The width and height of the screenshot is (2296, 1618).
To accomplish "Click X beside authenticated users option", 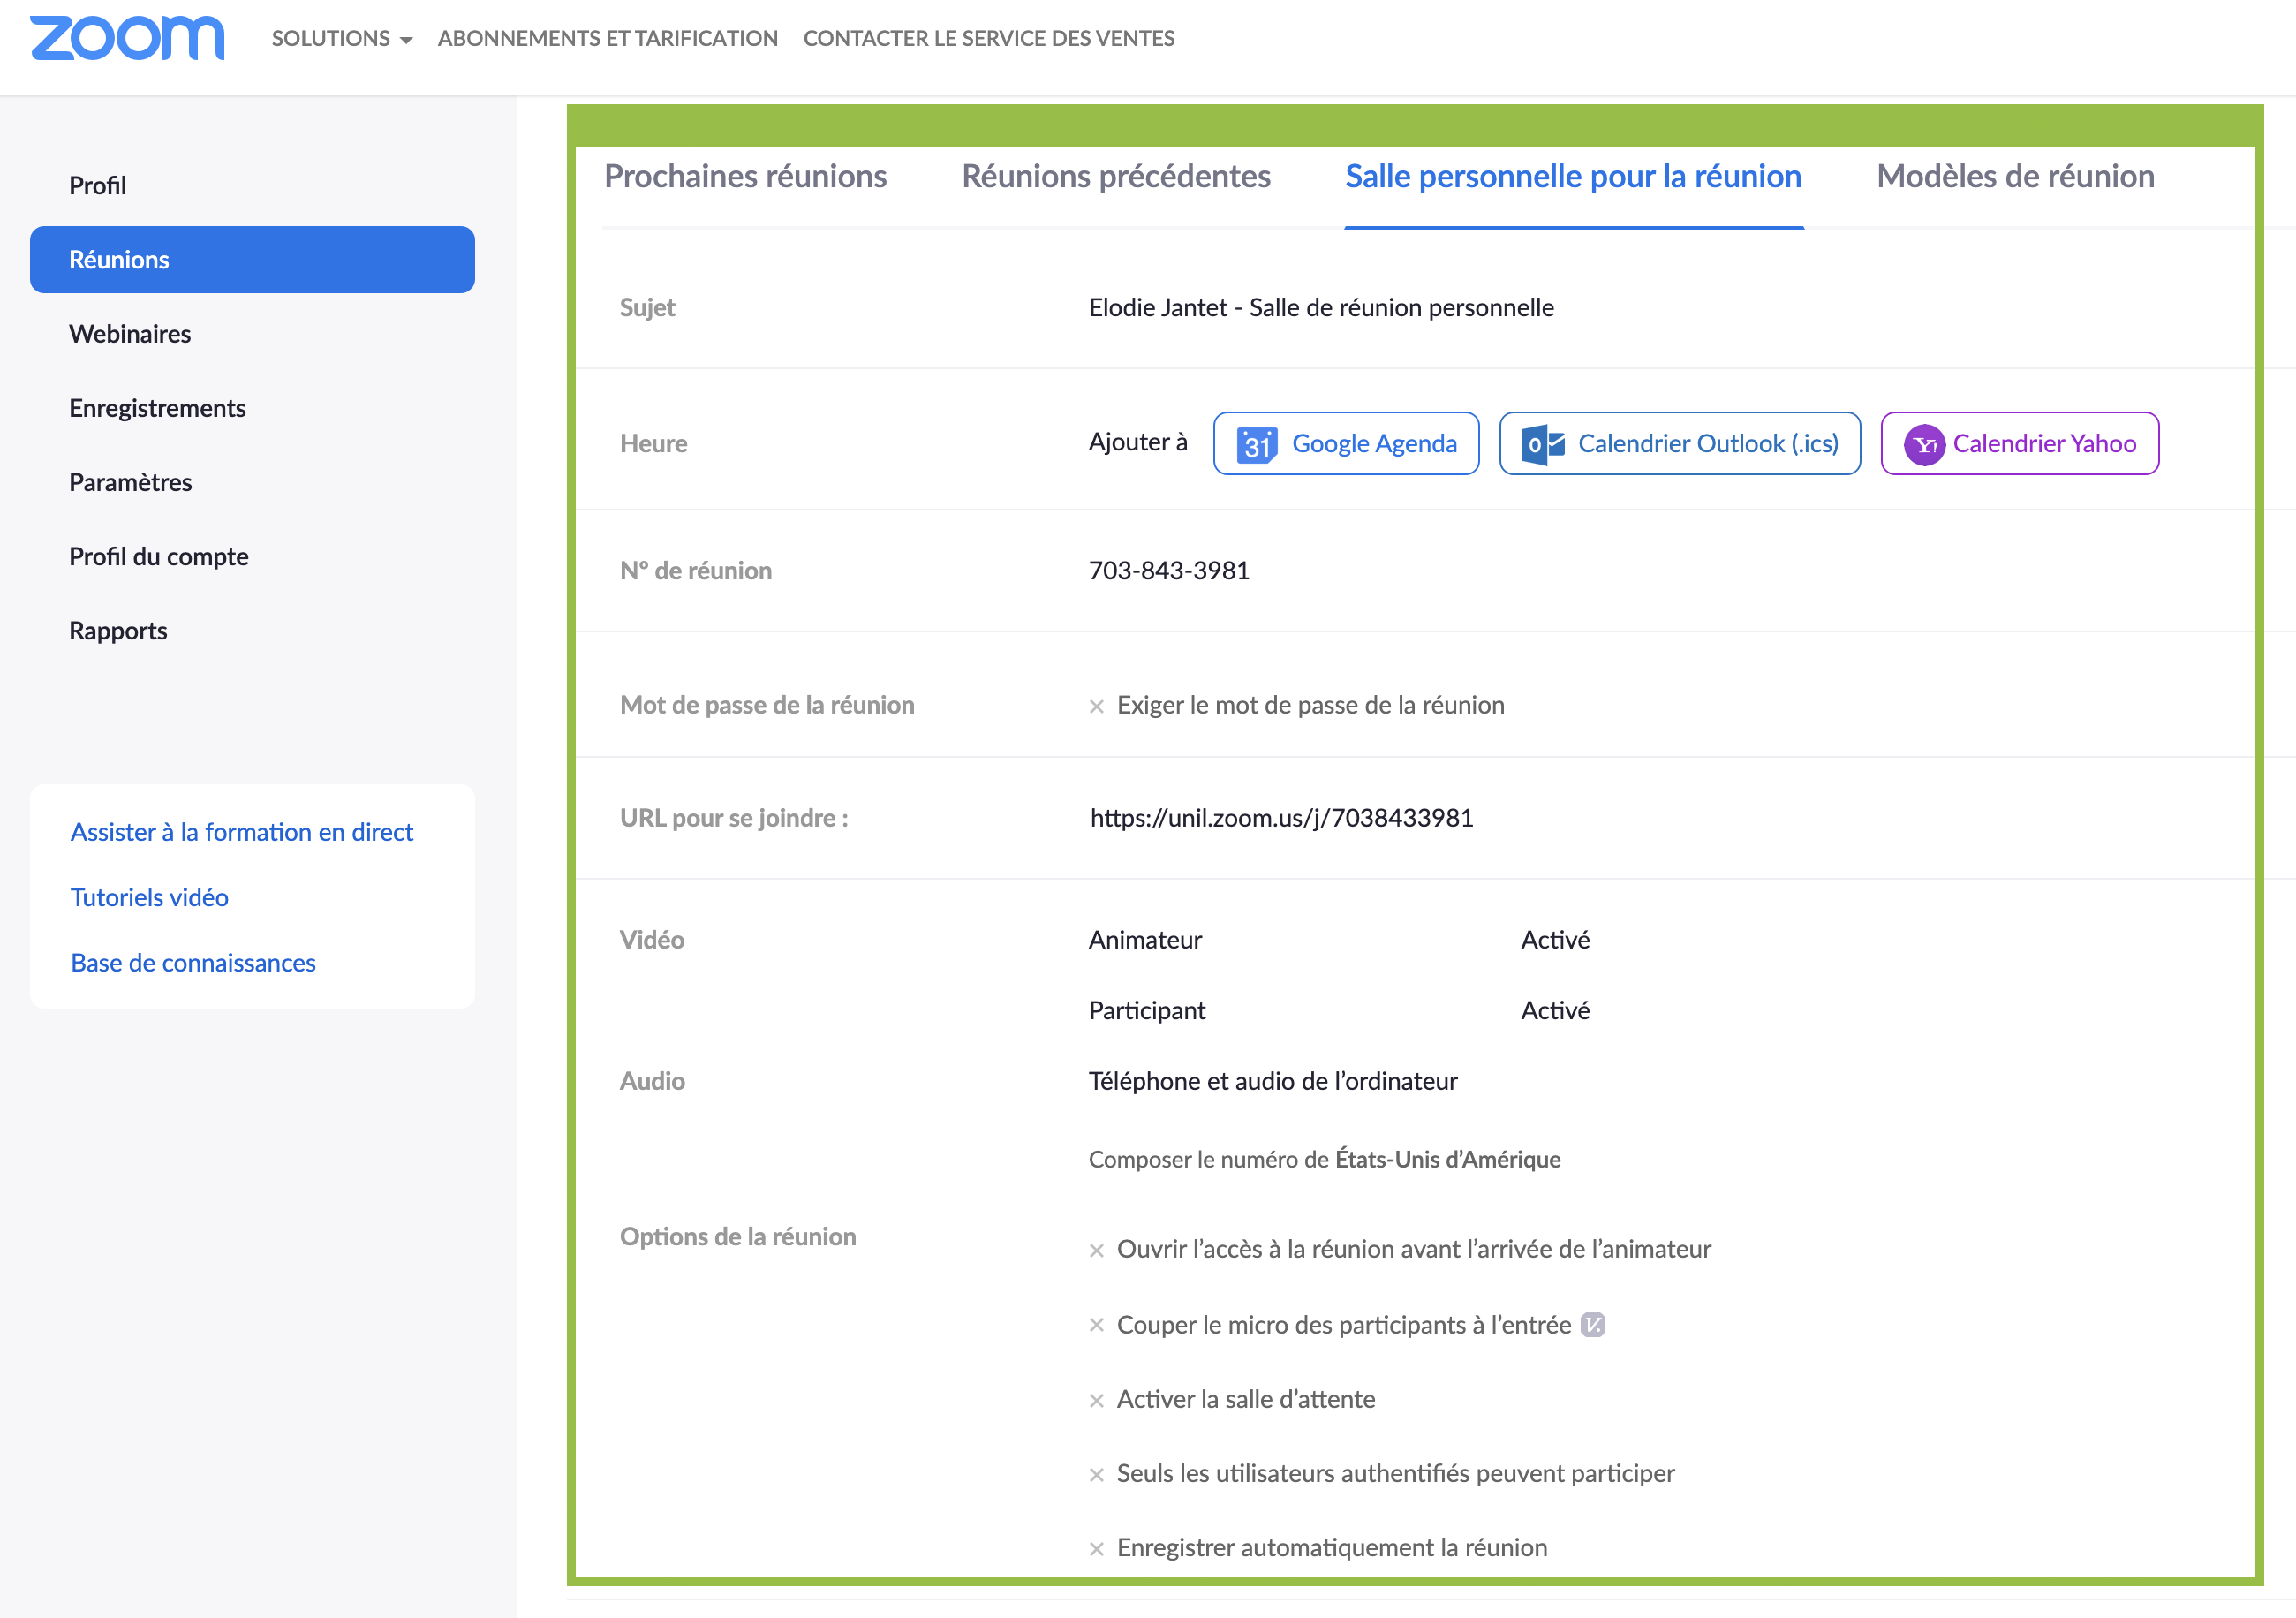I will coord(1097,1475).
